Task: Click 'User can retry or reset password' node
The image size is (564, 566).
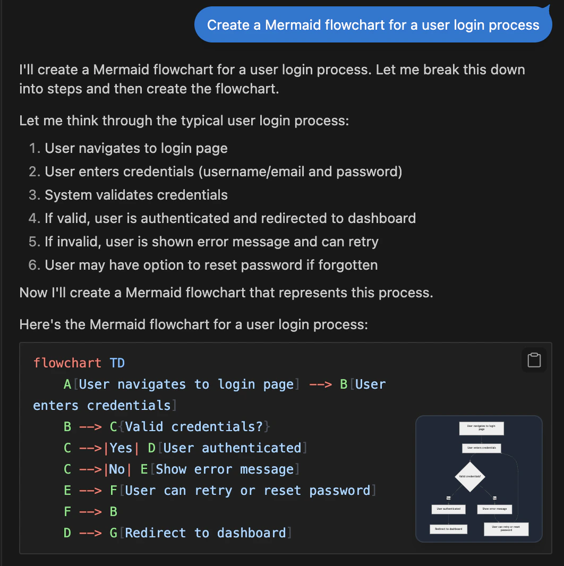Action: pos(506,529)
